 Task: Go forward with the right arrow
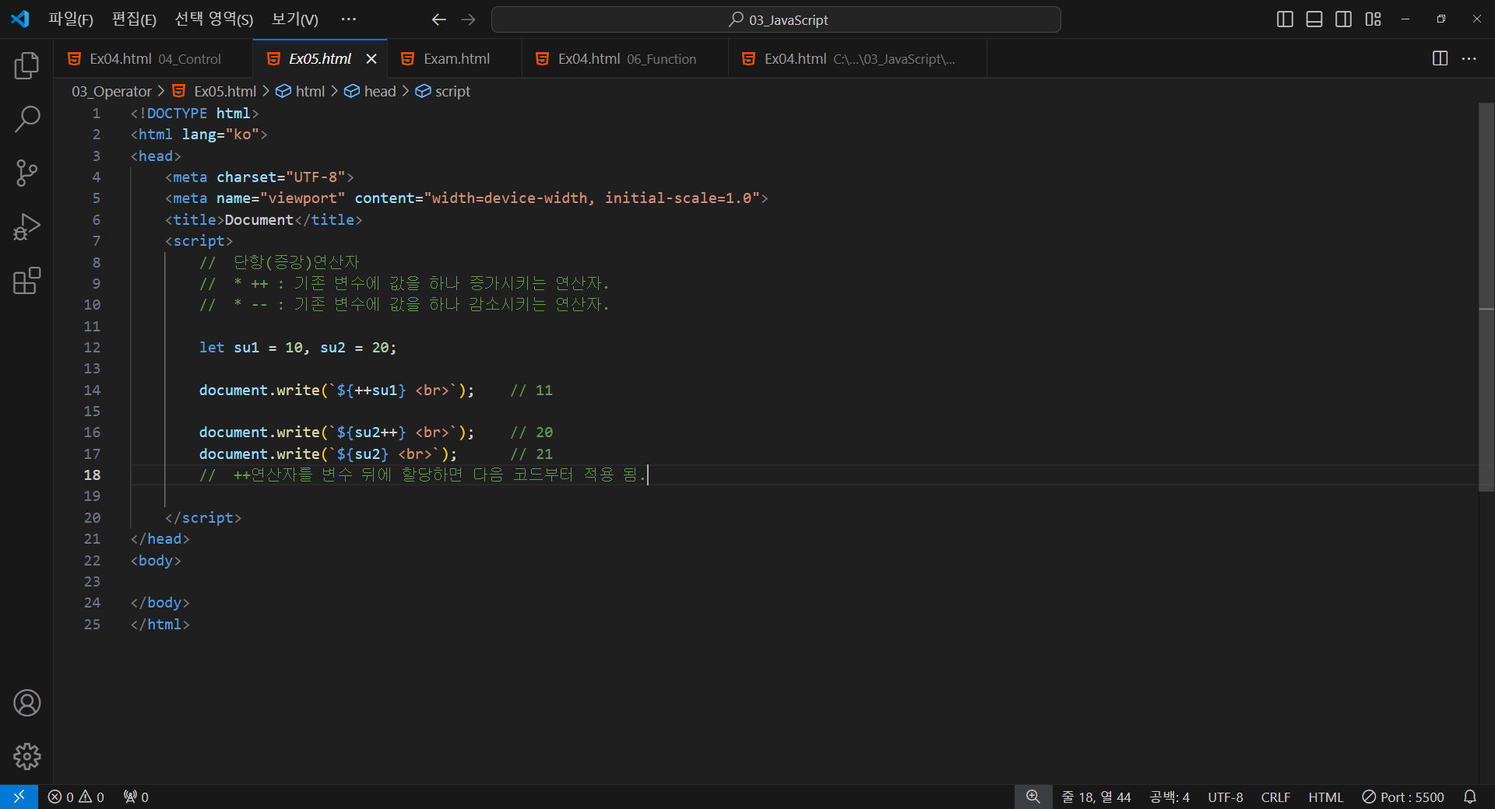(468, 19)
